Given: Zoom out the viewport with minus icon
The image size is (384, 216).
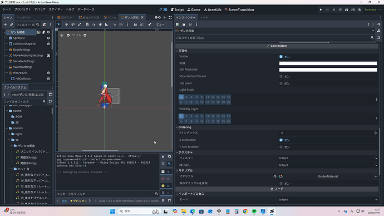Looking at the screenshot, I should [x=68, y=35].
